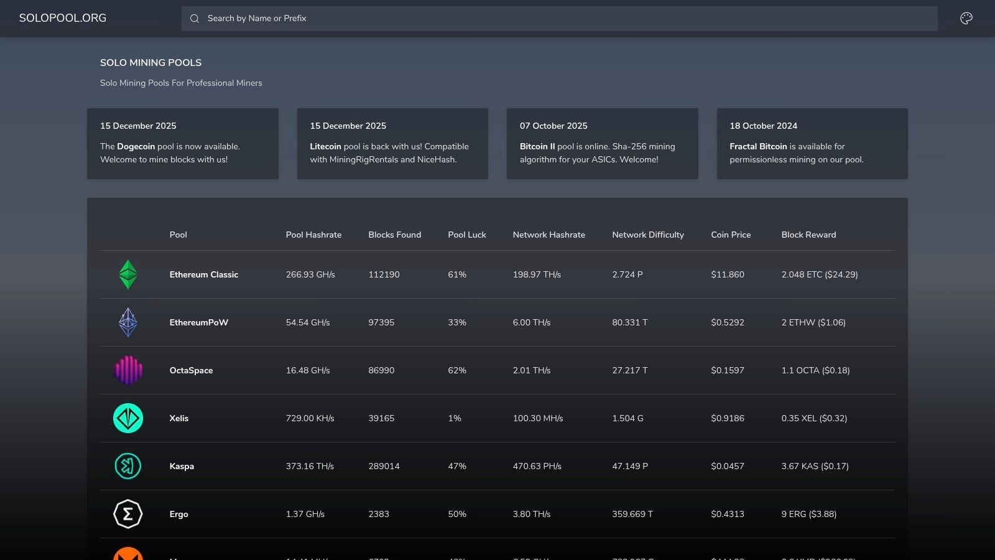Open the theme palette picker
The width and height of the screenshot is (995, 560).
(967, 18)
